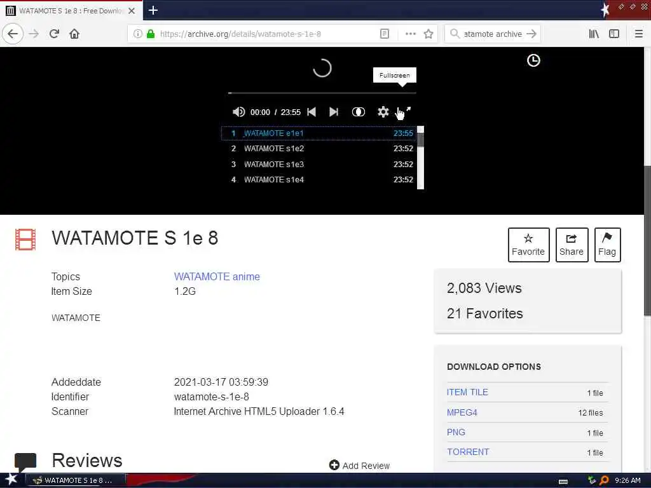Screen dimensions: 651x488
Task: Add item to Favorites
Action: [x=528, y=245]
